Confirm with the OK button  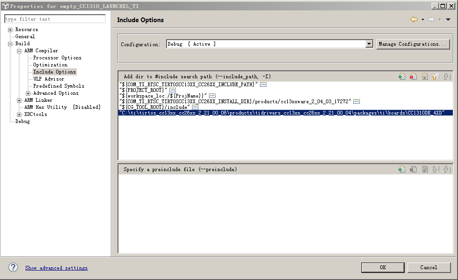pos(383,267)
